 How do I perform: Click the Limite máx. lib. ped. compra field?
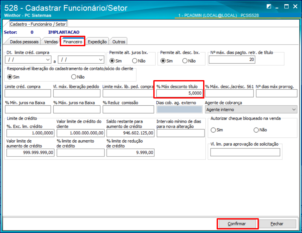(x=128, y=93)
